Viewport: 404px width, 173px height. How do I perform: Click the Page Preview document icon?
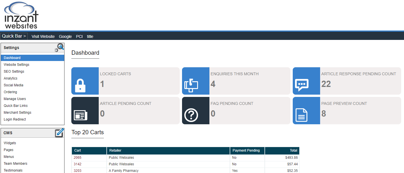click(x=301, y=115)
